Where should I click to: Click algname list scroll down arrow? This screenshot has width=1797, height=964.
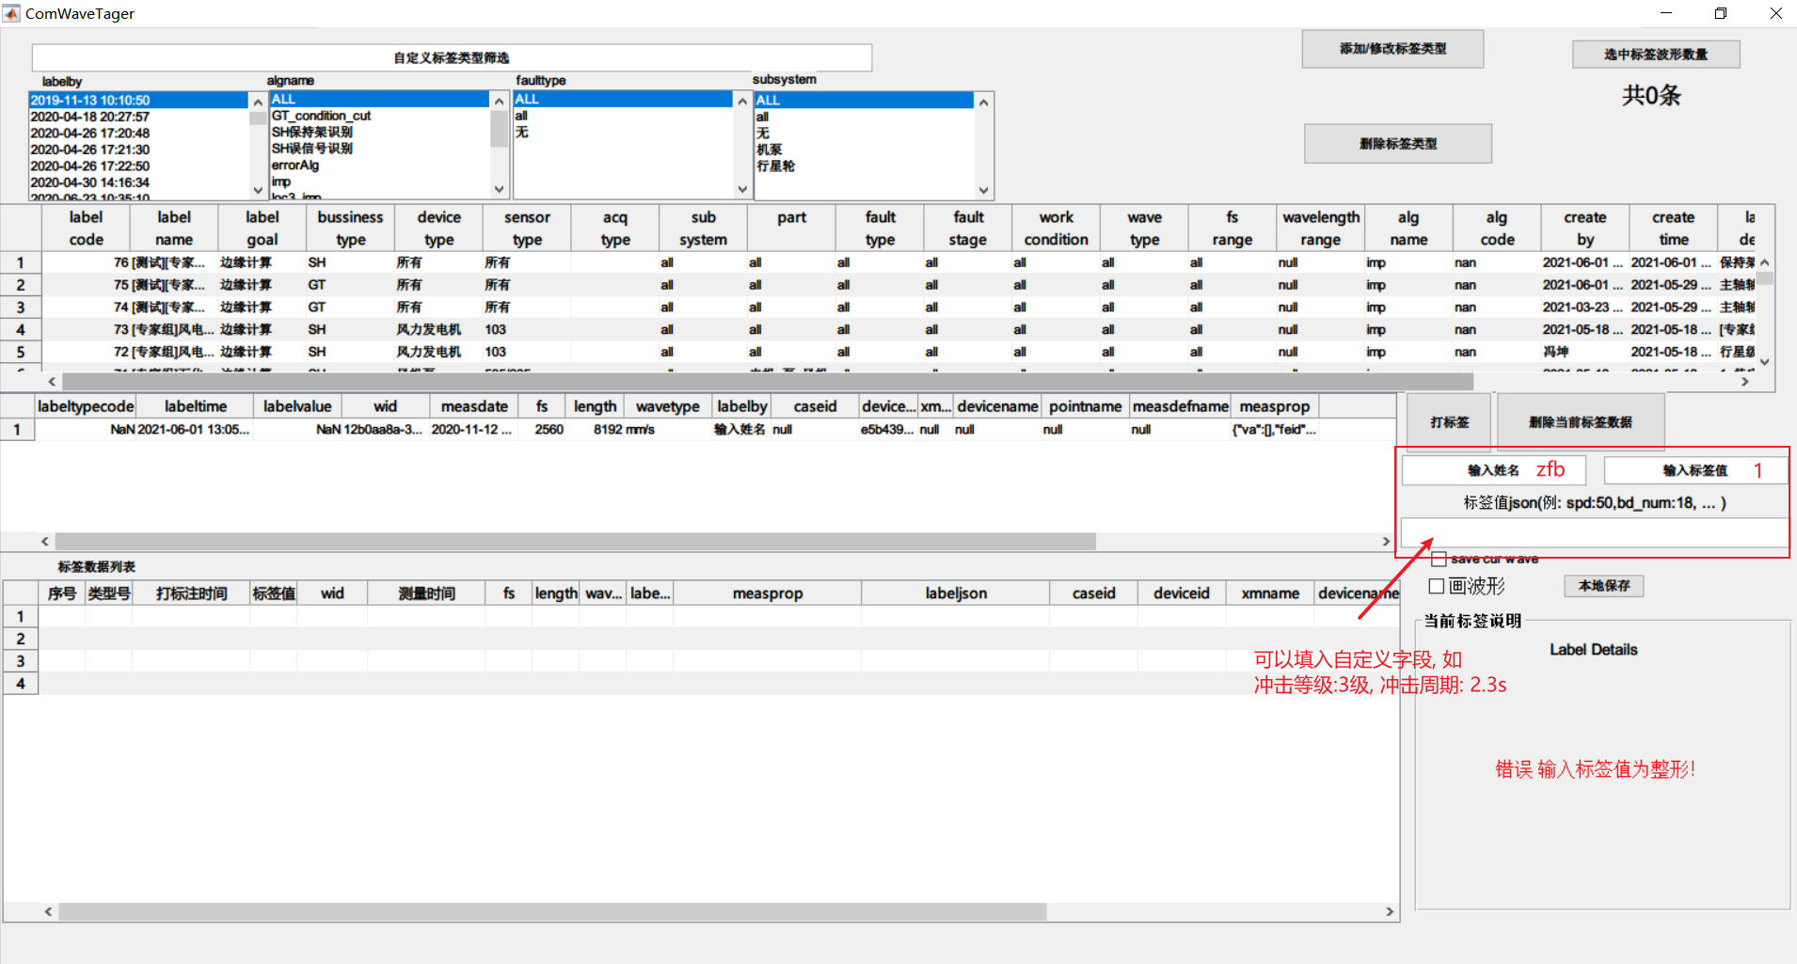[x=500, y=189]
